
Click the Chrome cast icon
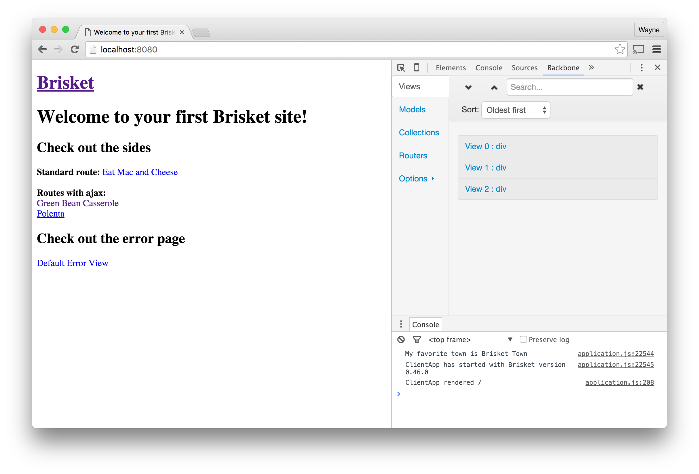(x=638, y=49)
